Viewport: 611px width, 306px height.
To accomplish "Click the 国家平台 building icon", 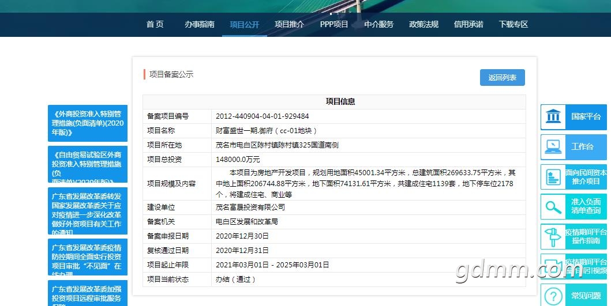I will click(x=553, y=116).
